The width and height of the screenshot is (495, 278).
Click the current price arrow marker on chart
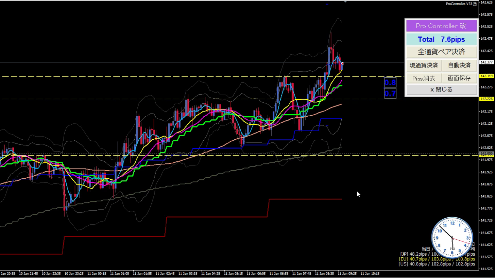click(342, 63)
